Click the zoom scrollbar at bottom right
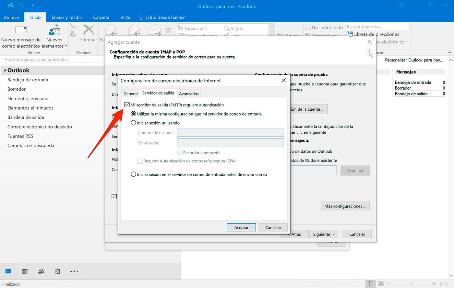This screenshot has width=454, height=288. click(411, 284)
